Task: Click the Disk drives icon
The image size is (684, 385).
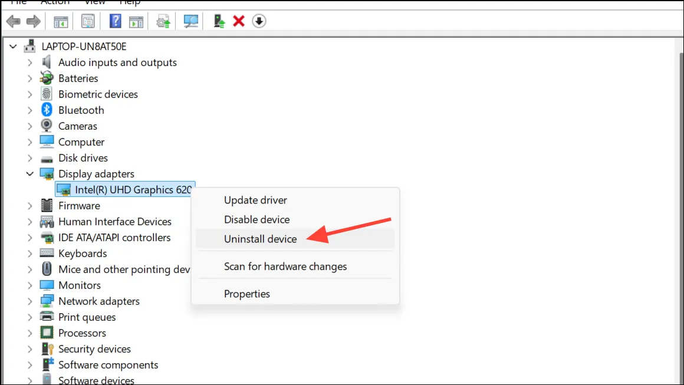Action: pos(47,159)
